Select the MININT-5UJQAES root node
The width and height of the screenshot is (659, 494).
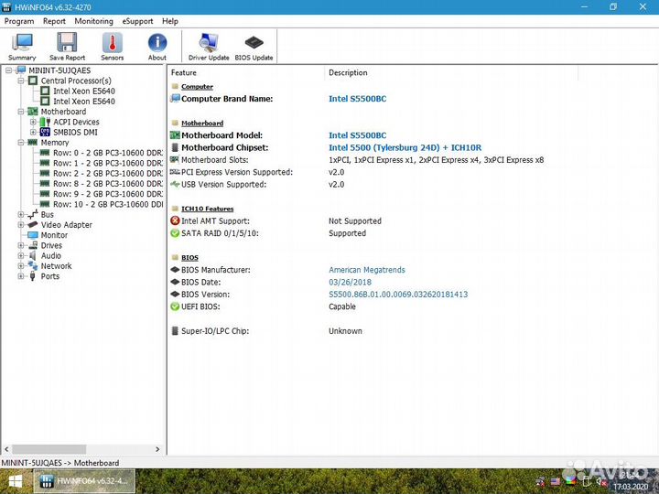(59, 70)
